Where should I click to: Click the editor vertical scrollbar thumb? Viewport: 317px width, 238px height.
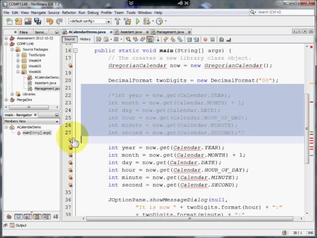(307, 129)
